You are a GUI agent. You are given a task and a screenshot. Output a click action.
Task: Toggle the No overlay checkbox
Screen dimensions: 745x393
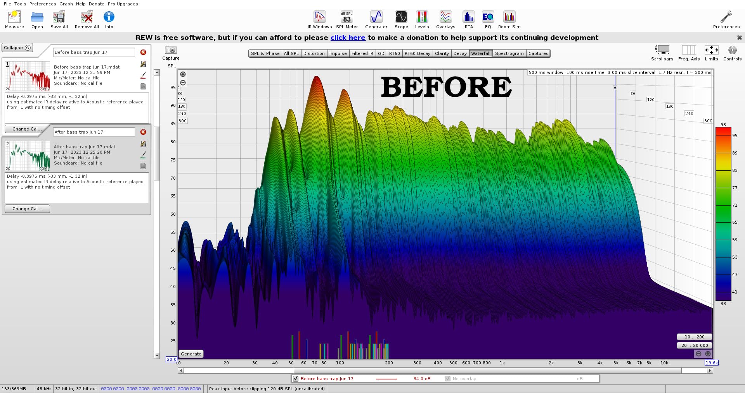coord(448,379)
